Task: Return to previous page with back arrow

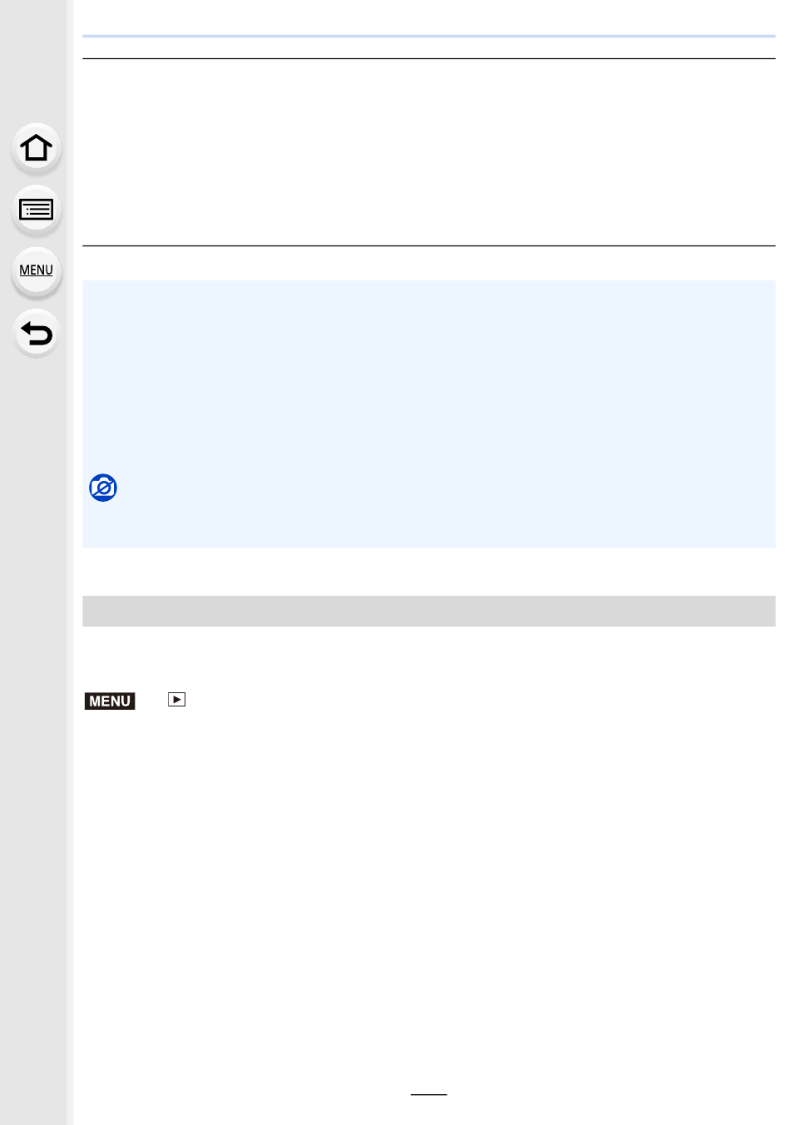Action: click(36, 333)
